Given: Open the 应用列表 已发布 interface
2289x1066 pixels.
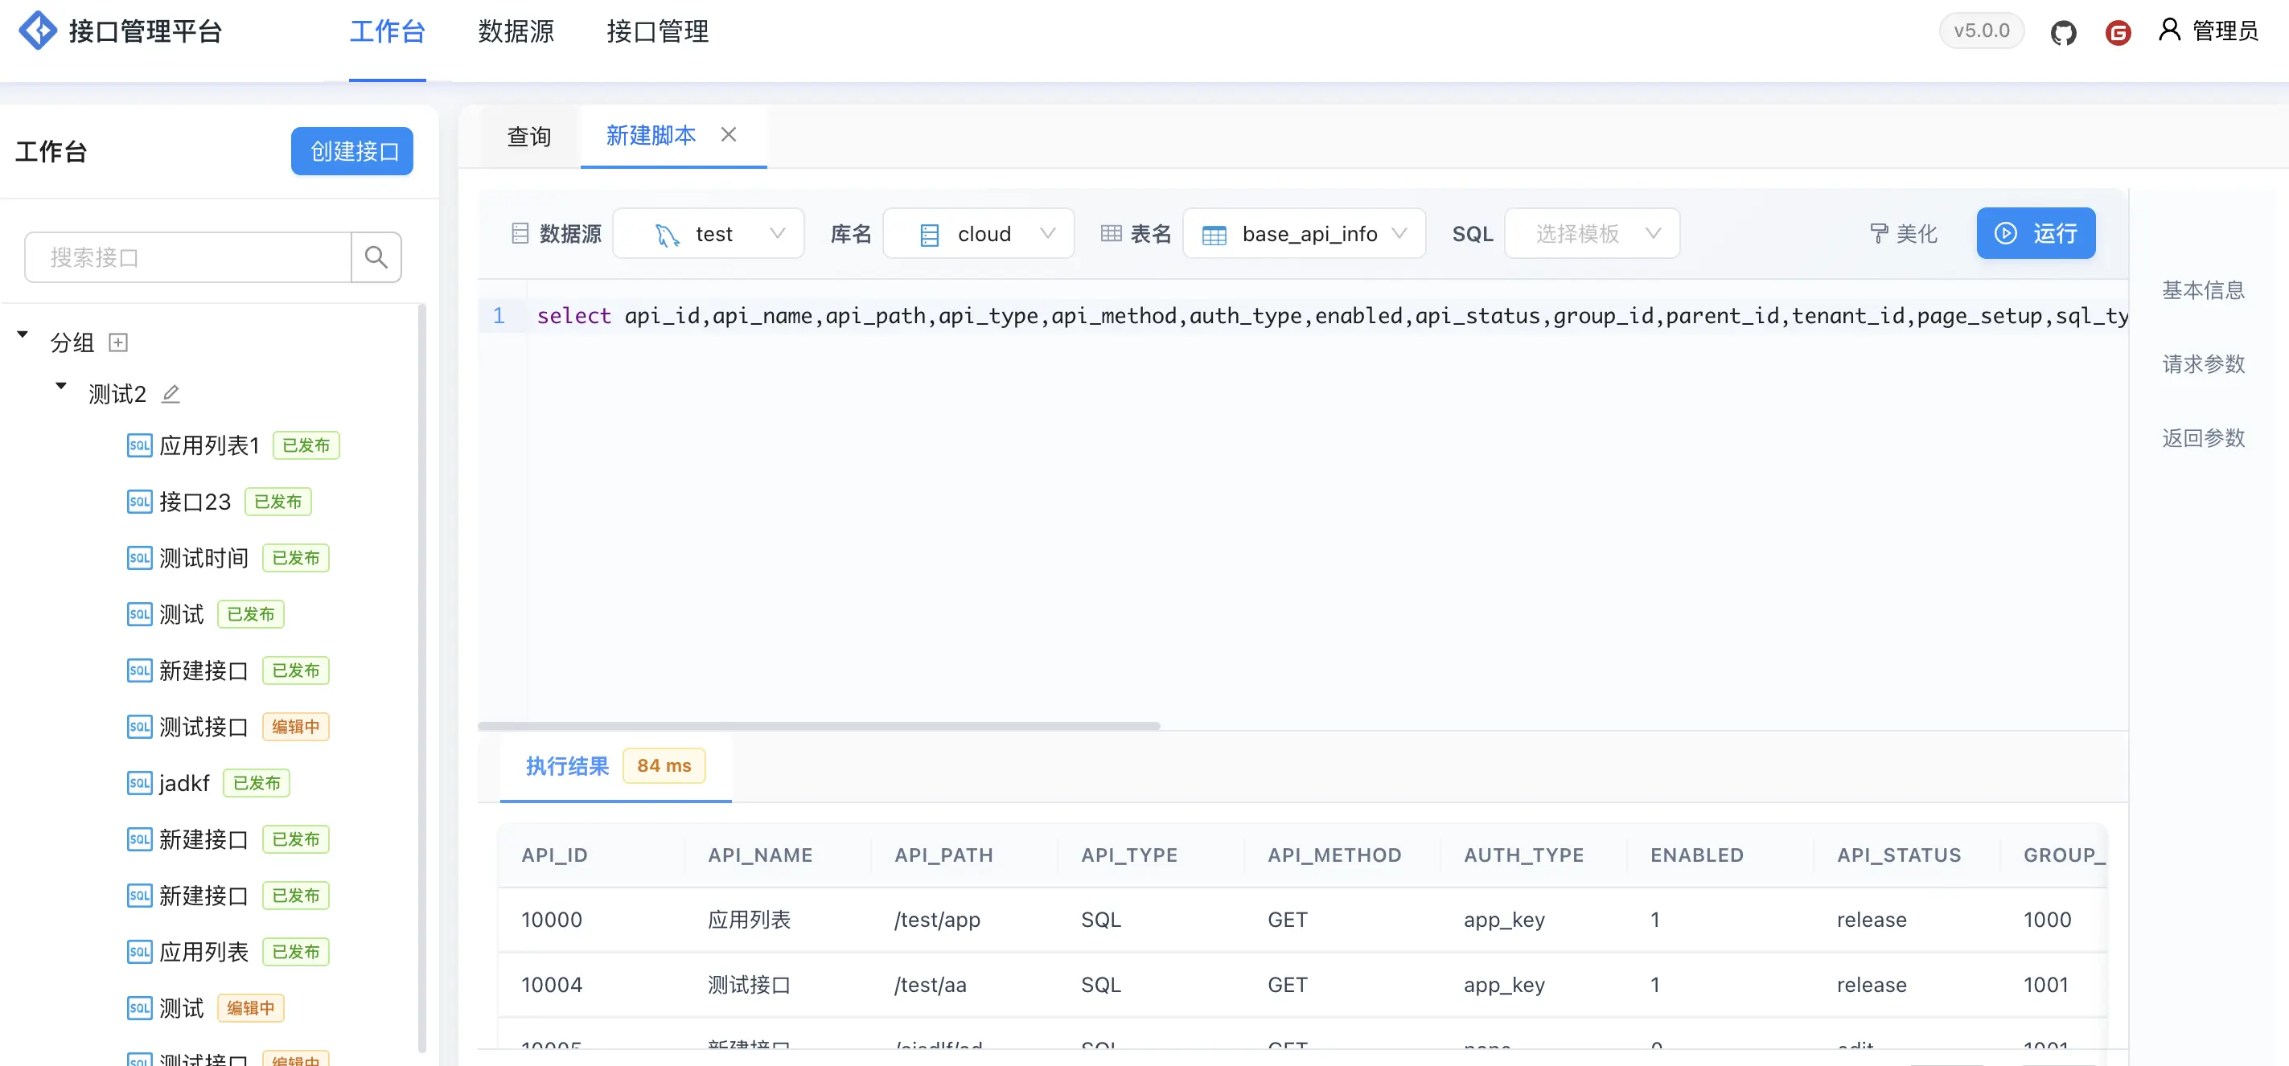Looking at the screenshot, I should coord(203,951).
